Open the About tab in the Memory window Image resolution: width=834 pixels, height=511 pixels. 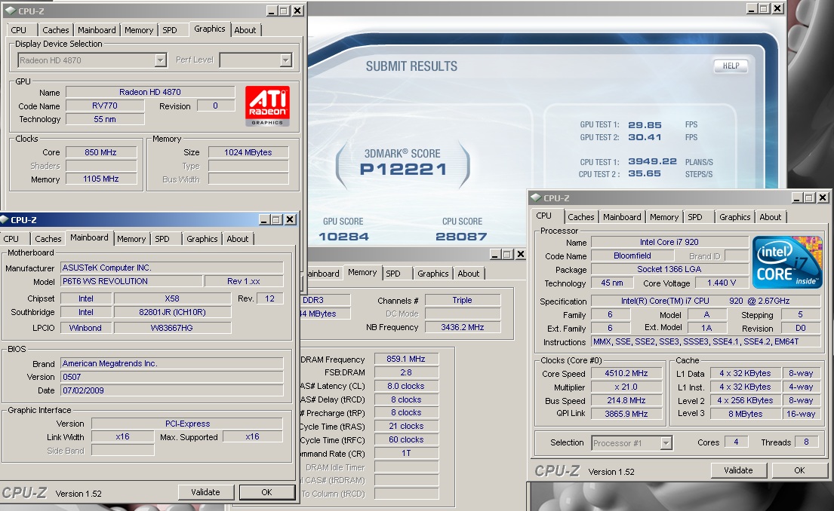[469, 274]
